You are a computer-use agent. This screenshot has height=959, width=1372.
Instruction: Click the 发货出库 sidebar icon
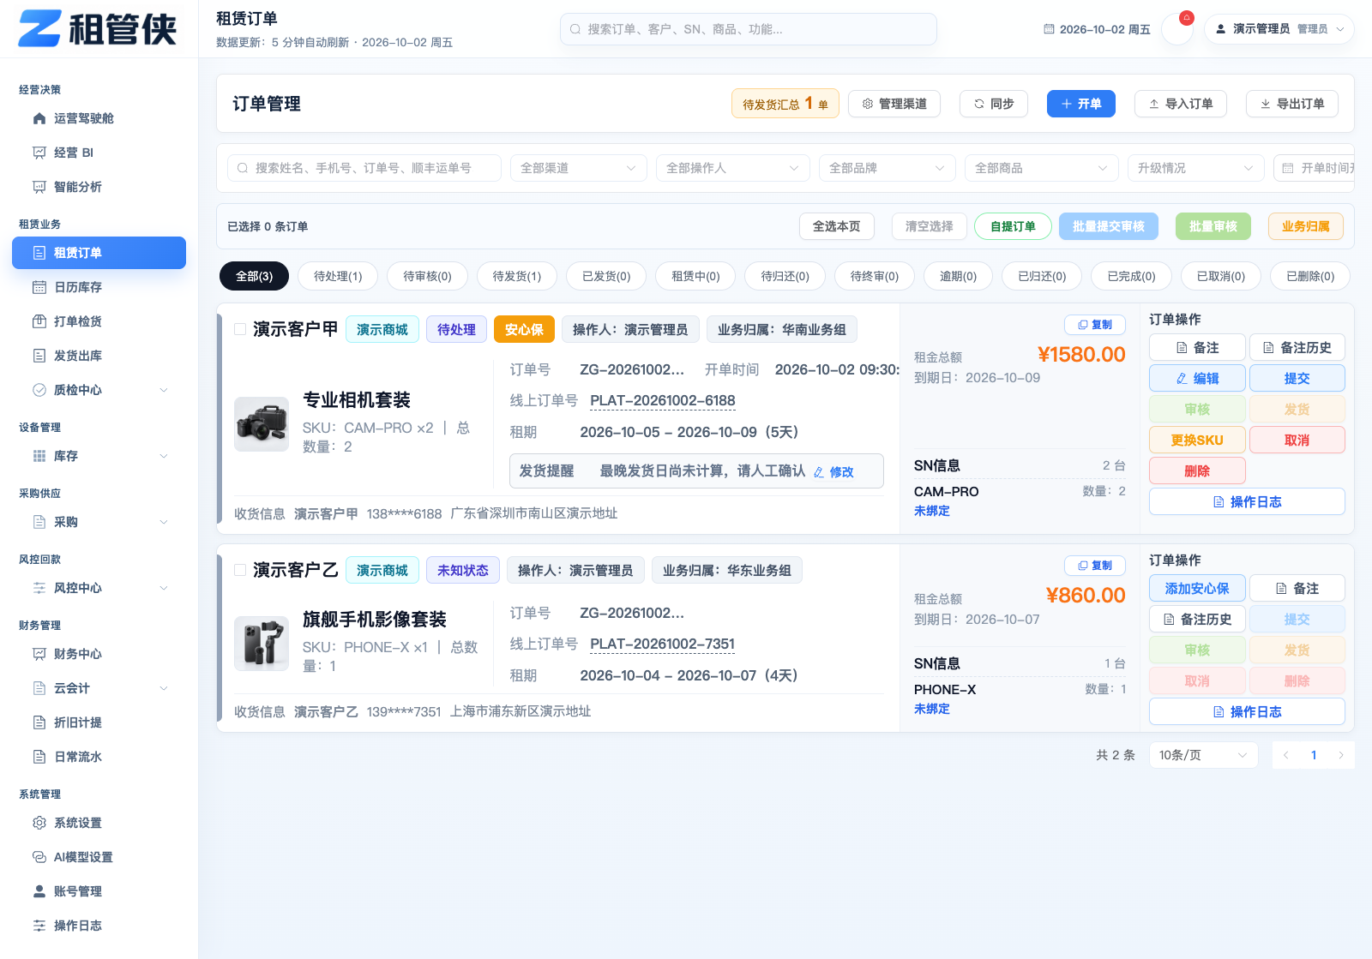coord(39,356)
